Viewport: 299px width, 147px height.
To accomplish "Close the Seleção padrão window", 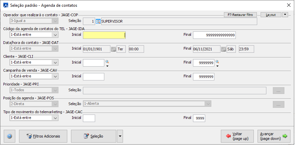I will pos(289,5).
